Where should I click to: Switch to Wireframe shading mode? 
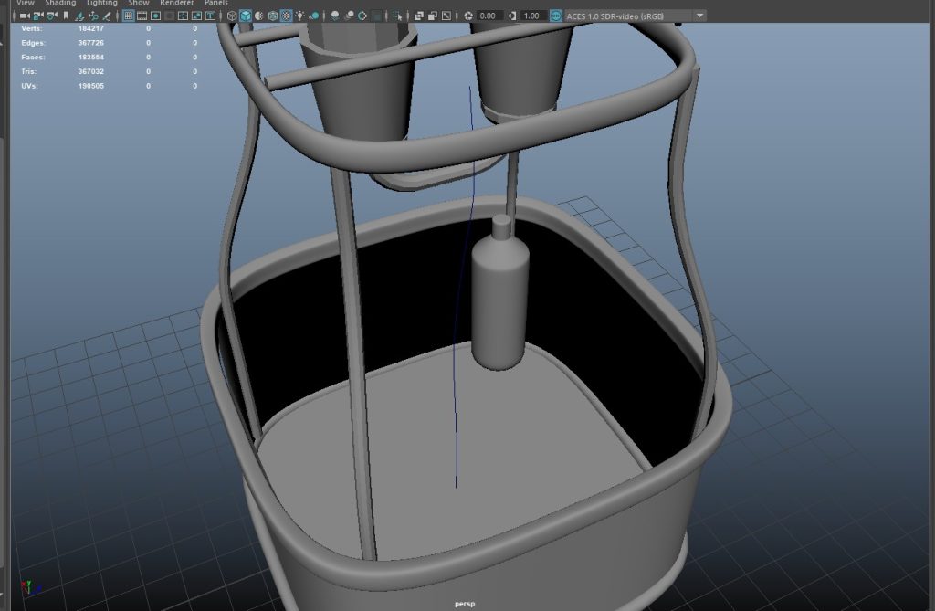pos(232,16)
